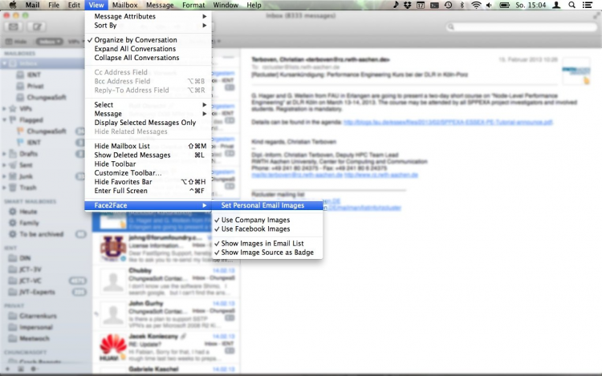
Task: Click the volume icon in menu bar
Action: 489,5
